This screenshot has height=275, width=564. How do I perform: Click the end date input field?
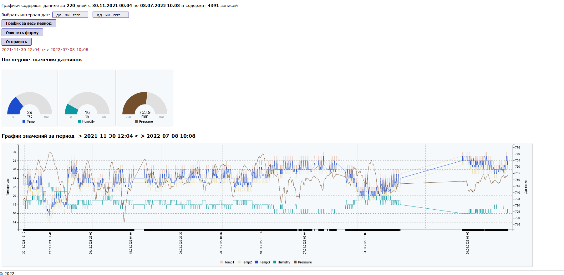point(110,15)
